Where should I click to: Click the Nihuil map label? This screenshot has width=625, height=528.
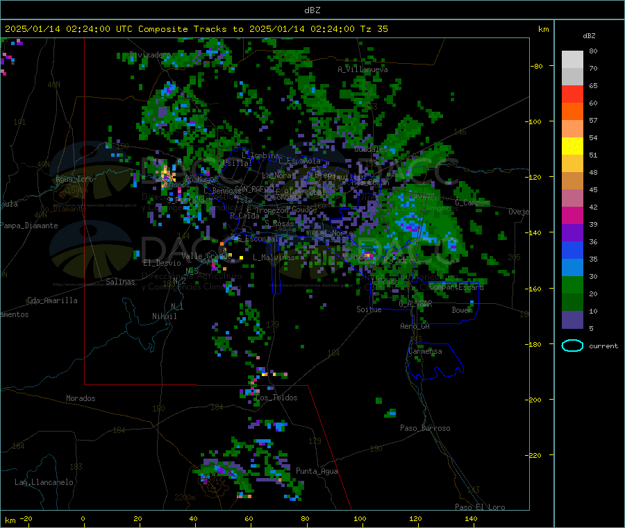pyautogui.click(x=164, y=316)
